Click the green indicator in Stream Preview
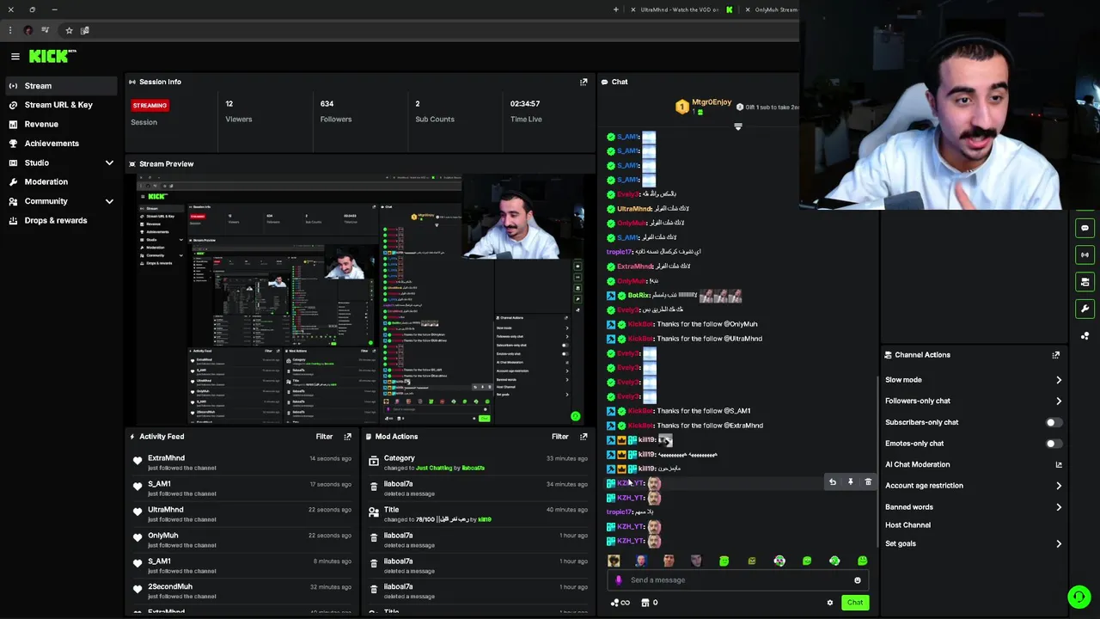Screen dimensions: 1100x619 pyautogui.click(x=575, y=416)
